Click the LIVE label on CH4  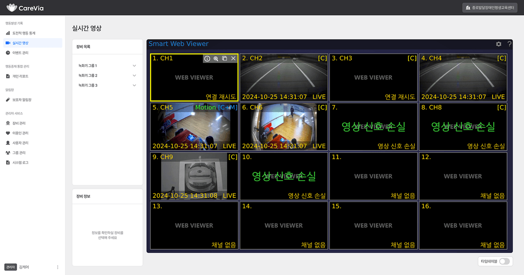(x=498, y=97)
